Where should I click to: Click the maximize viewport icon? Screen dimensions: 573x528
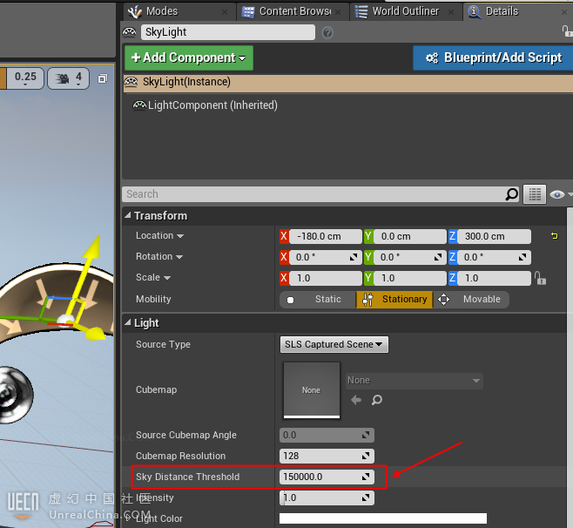point(103,78)
